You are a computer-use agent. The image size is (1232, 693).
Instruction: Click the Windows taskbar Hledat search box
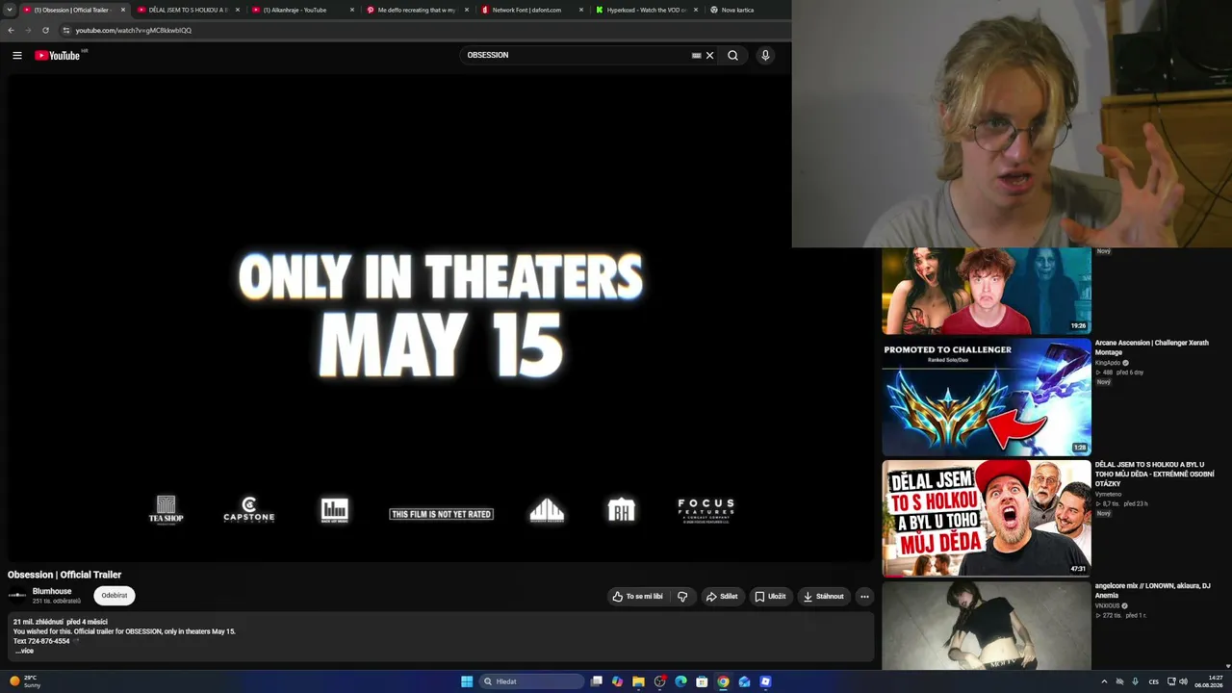click(x=532, y=681)
